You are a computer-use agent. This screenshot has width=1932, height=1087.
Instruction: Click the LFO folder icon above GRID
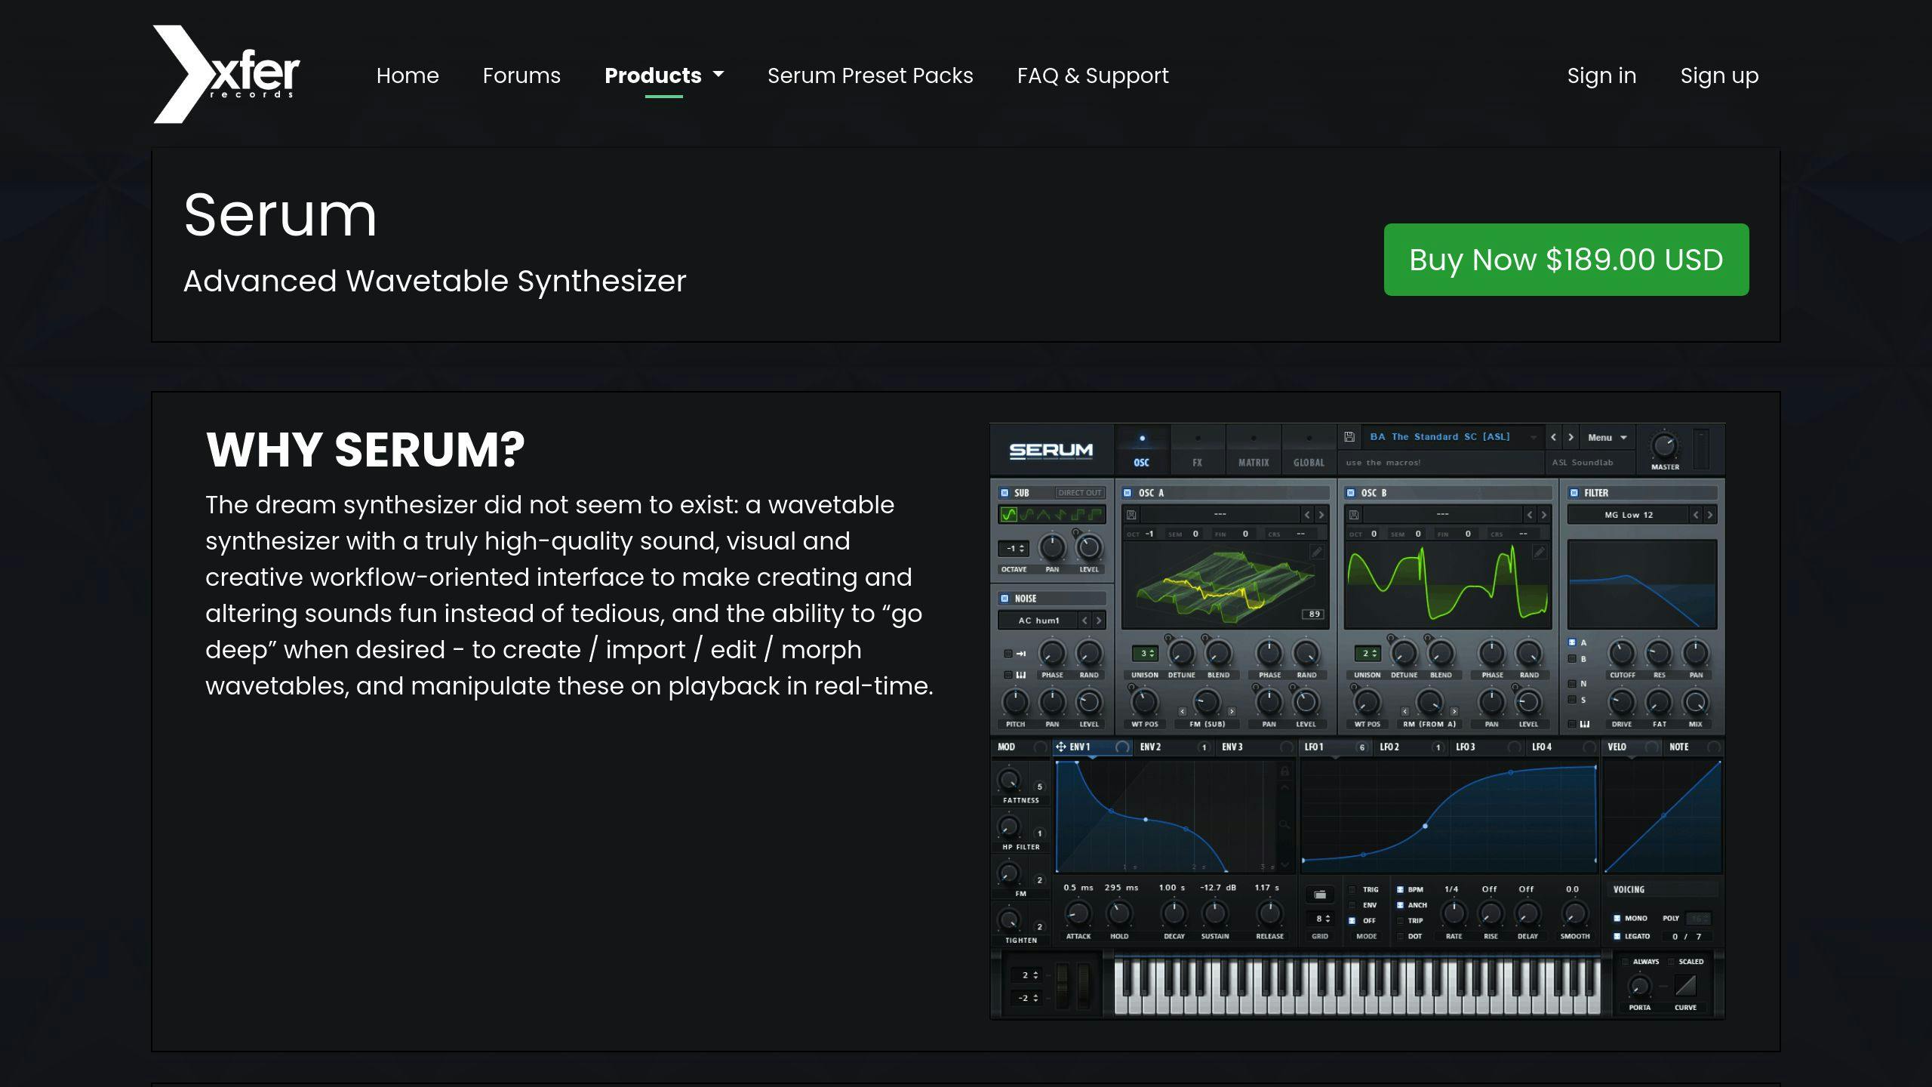(1320, 895)
